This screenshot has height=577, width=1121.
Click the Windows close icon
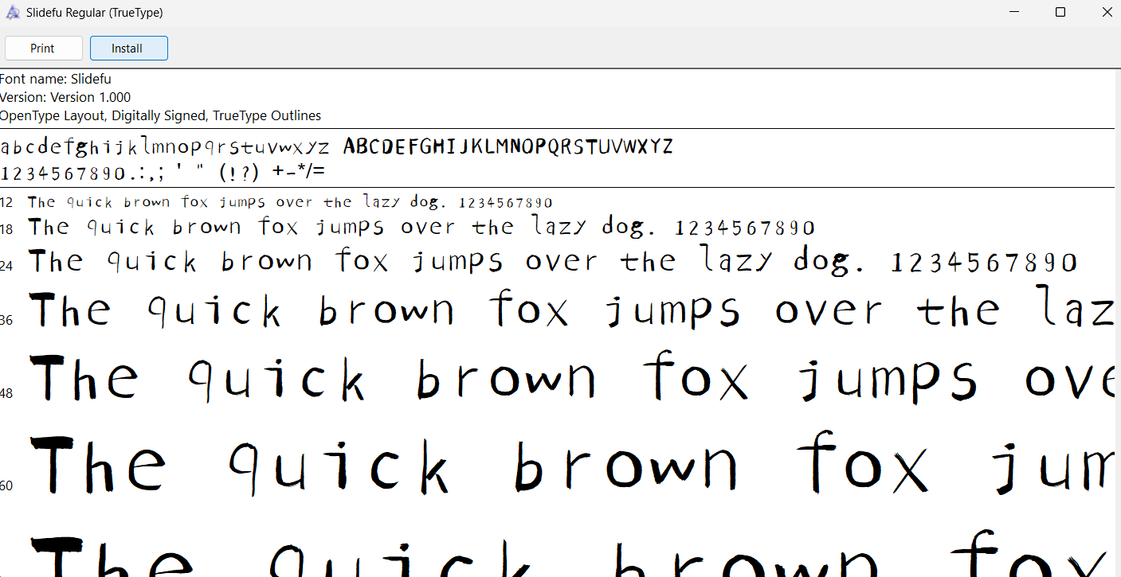(1107, 12)
